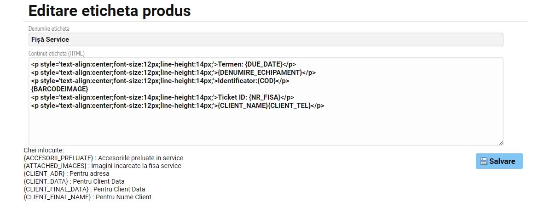Click the Continut eticheta (HTML) label
Viewport: 550px width, 202px height.
pos(57,54)
